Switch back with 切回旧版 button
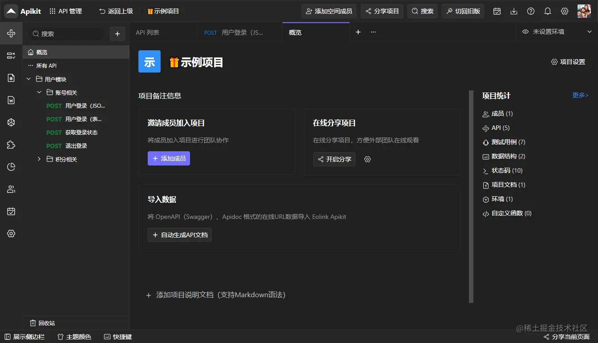 tap(463, 11)
